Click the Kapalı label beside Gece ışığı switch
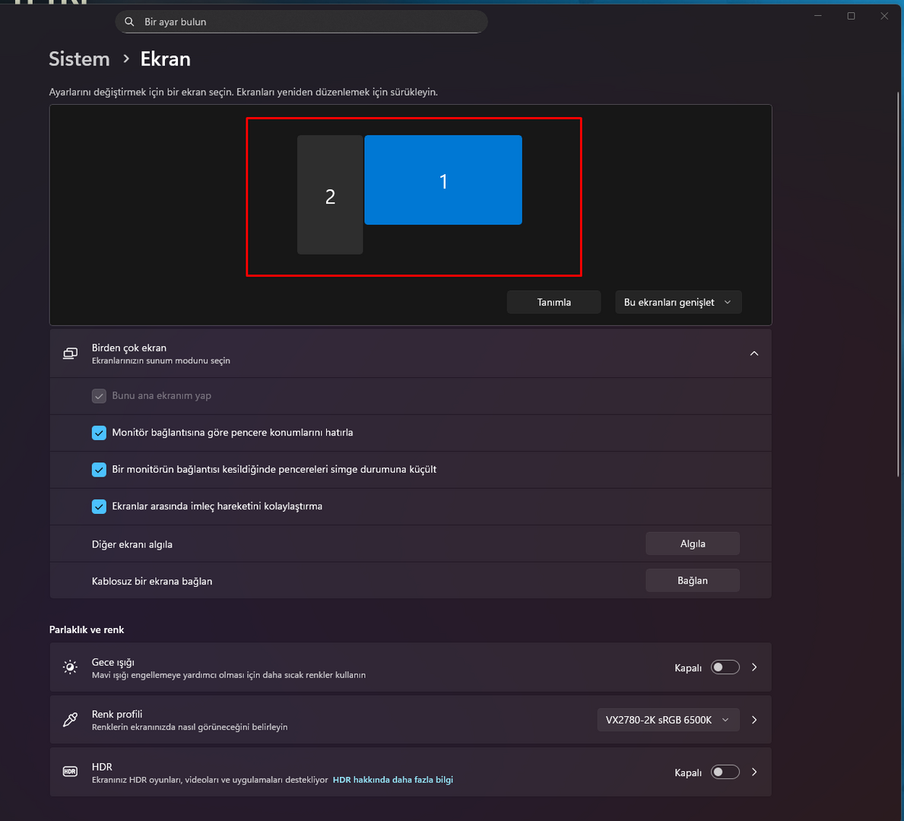 pyautogui.click(x=688, y=667)
